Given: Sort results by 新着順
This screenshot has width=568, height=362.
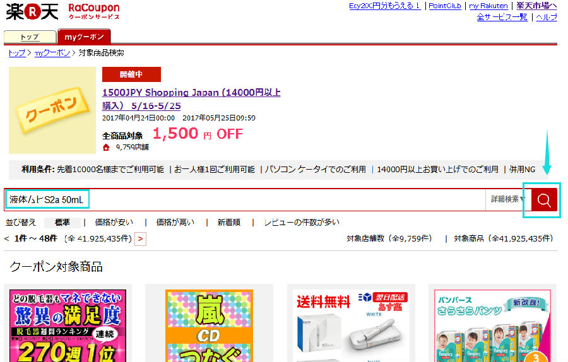Looking at the screenshot, I should point(229,222).
